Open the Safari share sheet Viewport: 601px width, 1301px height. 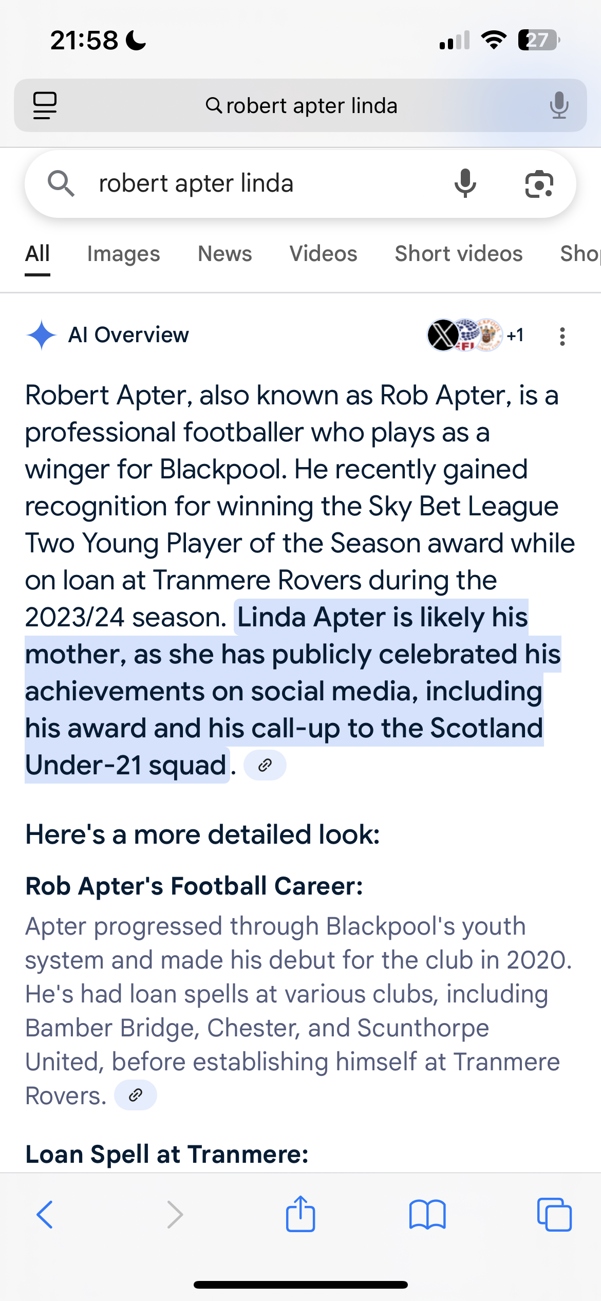click(x=300, y=1214)
